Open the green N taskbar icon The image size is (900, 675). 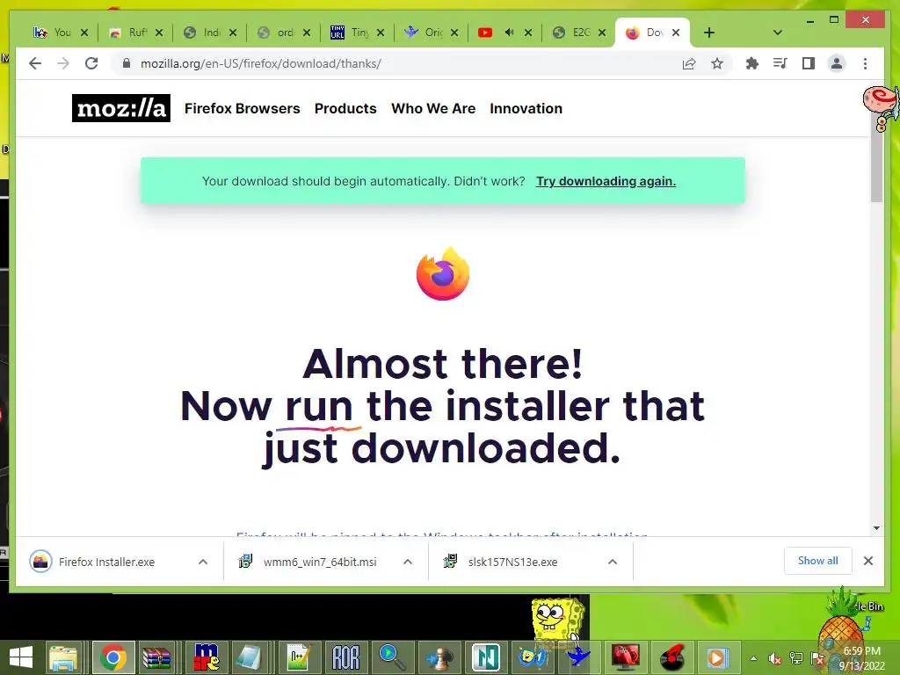[485, 657]
